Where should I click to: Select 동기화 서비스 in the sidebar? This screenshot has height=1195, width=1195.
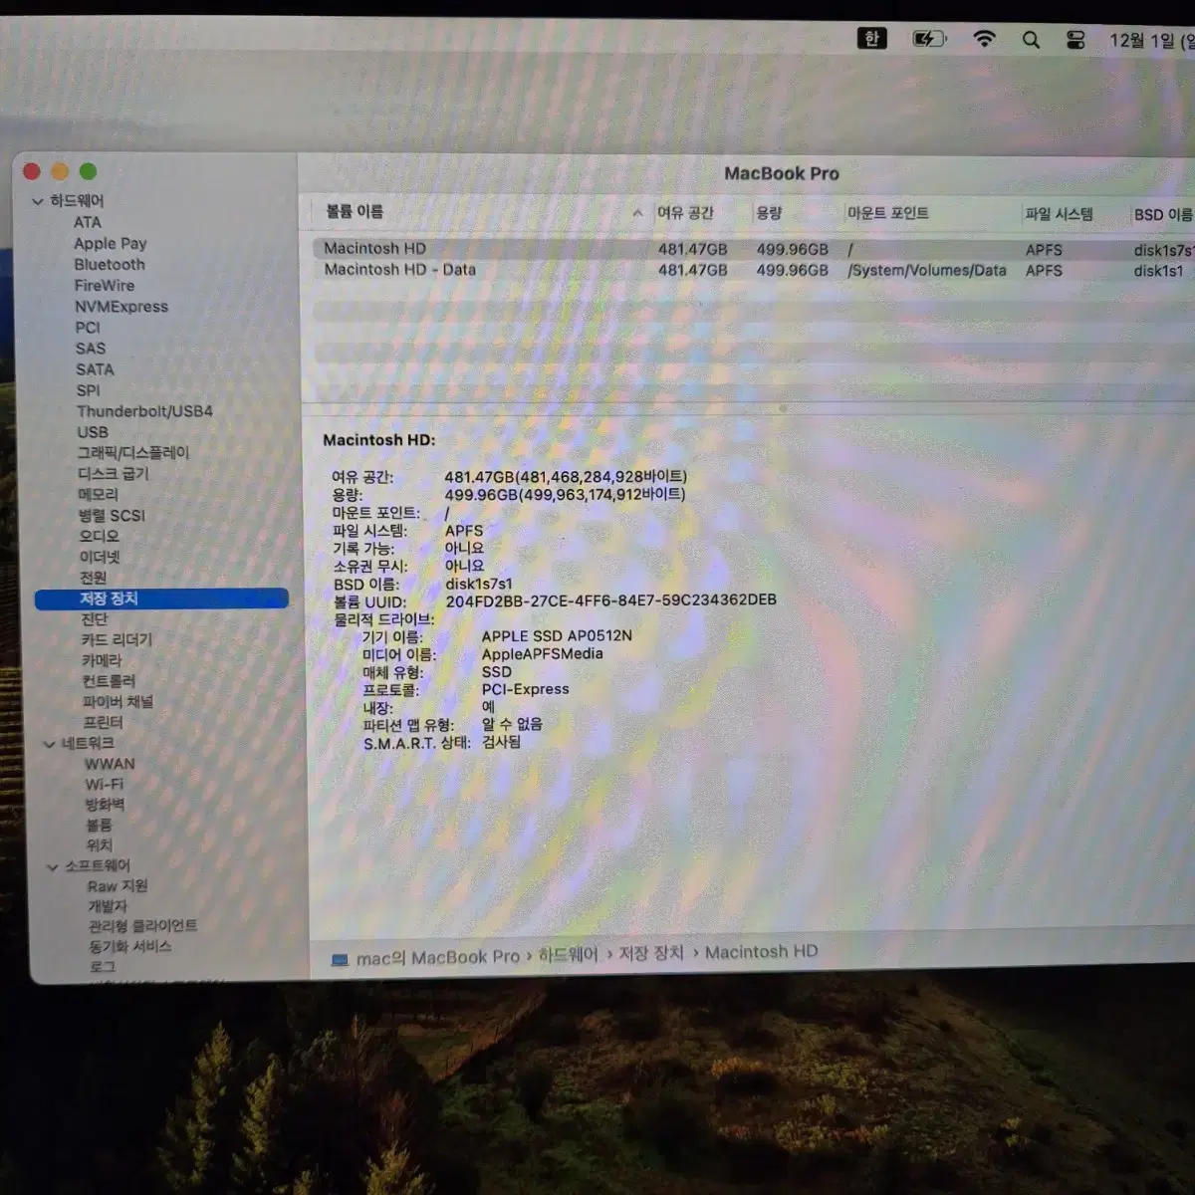(130, 946)
